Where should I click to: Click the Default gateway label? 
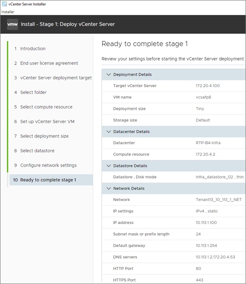(129, 246)
